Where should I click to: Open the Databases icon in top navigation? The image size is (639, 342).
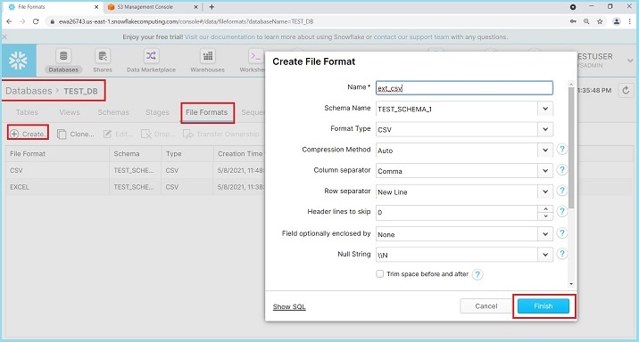point(63,56)
